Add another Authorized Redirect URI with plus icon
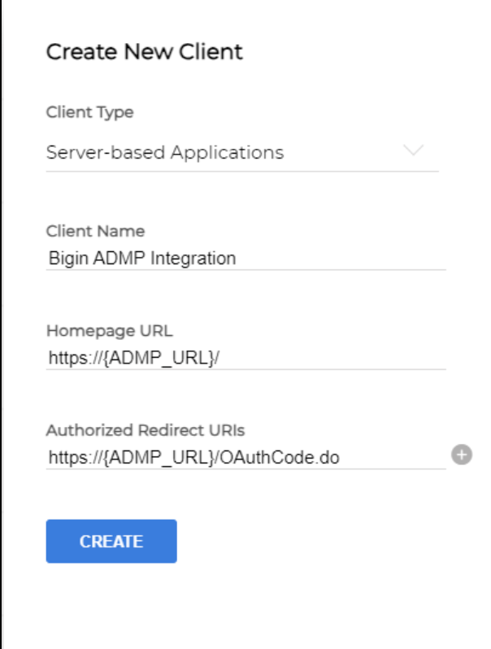 (462, 455)
